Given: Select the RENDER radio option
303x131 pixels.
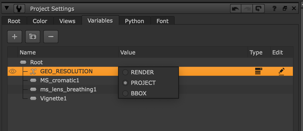Looking at the screenshot, I should 125,72.
